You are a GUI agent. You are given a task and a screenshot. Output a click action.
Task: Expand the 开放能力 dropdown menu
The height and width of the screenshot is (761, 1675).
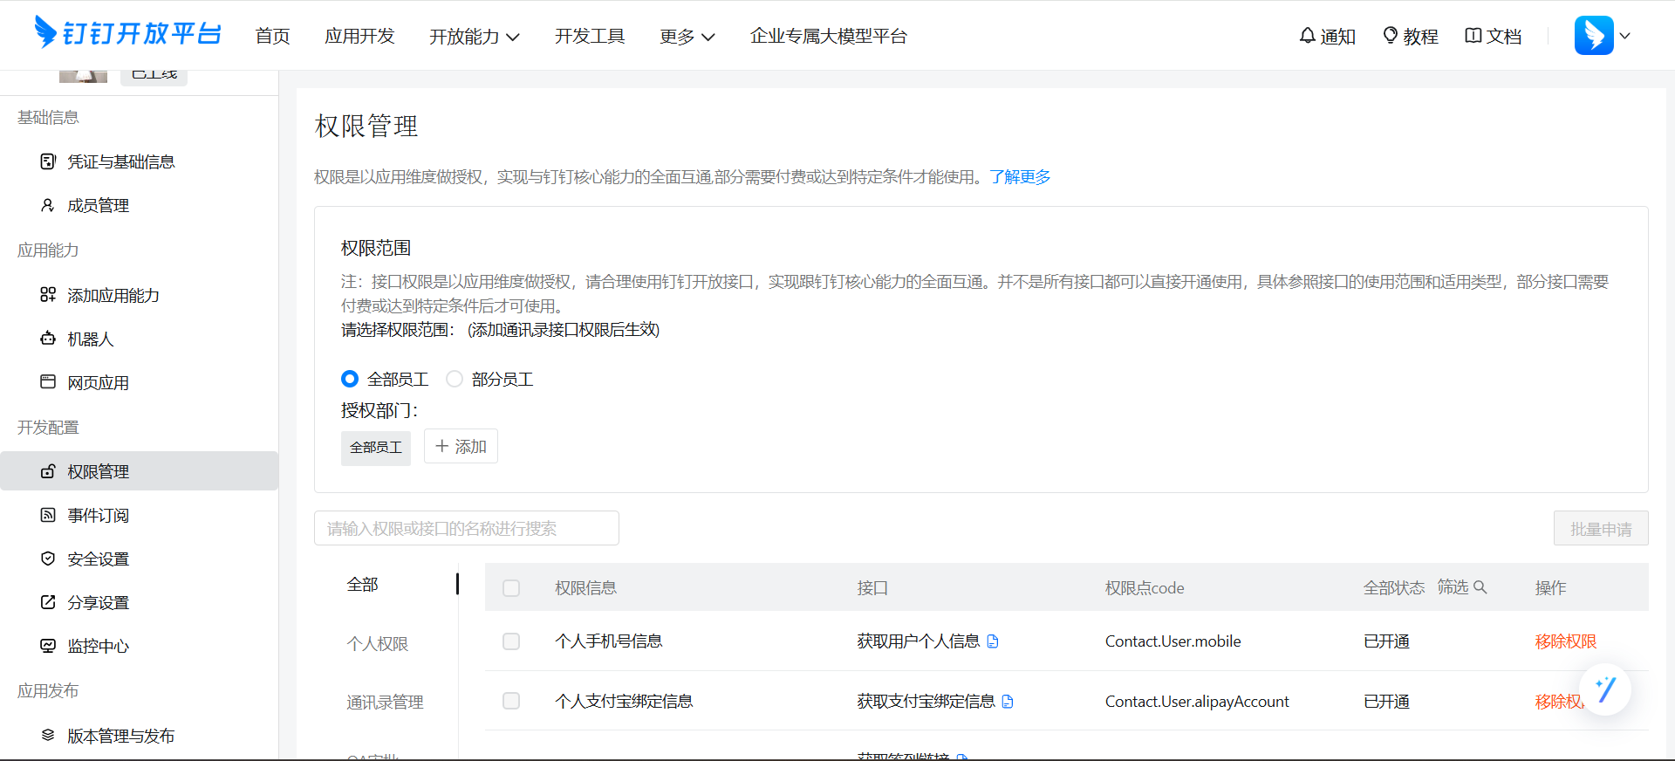[474, 37]
